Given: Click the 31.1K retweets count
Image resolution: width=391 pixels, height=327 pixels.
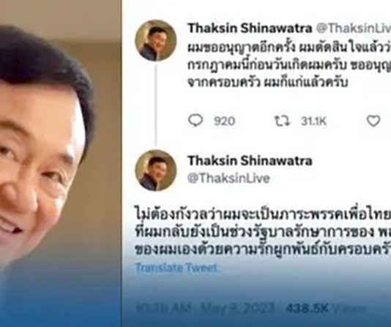Looking at the screenshot, I should coord(313,121).
